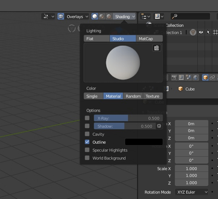The width and height of the screenshot is (218, 199).
Task: Click the Outliner search magnifier icon
Action: [x=175, y=16]
